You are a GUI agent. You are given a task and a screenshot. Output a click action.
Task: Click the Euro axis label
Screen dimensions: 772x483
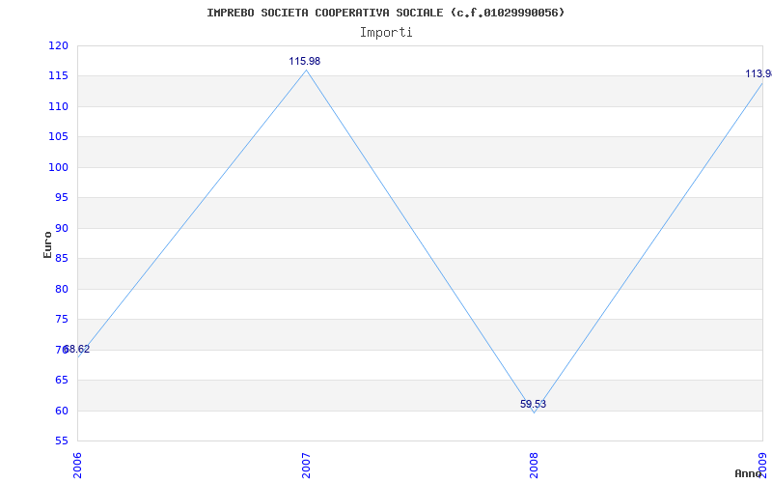47,244
